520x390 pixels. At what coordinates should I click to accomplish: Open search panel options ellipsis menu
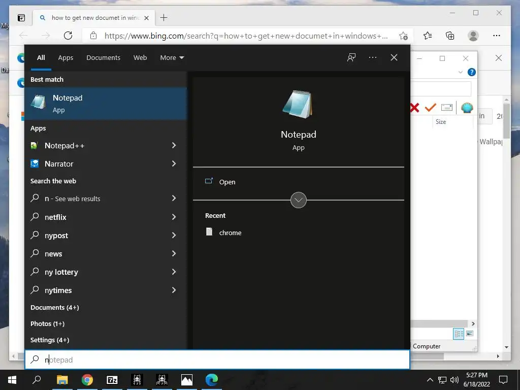coord(372,57)
